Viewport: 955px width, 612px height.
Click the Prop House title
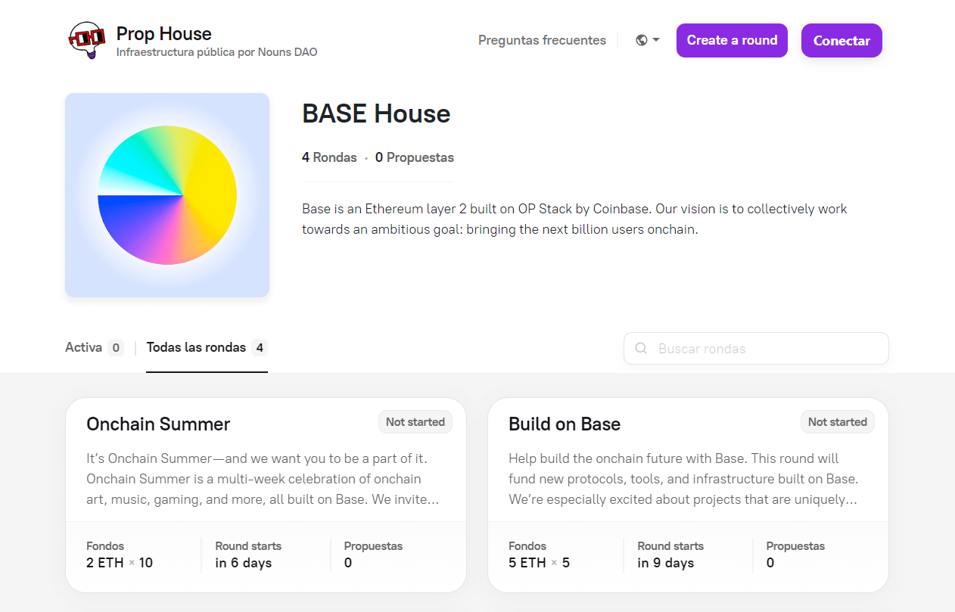click(x=164, y=33)
